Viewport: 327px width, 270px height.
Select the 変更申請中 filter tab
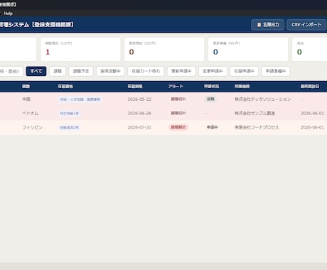point(213,71)
